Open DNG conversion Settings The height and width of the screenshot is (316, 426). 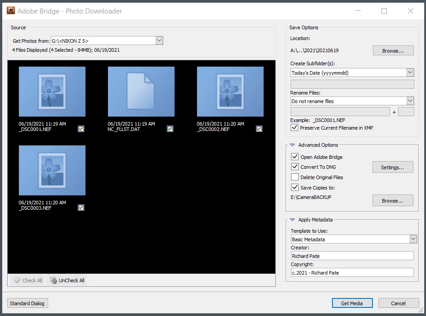coord(393,167)
